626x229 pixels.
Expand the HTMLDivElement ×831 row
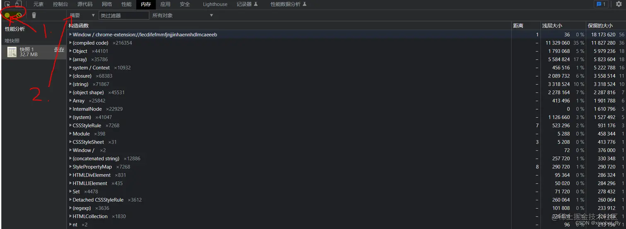70,175
